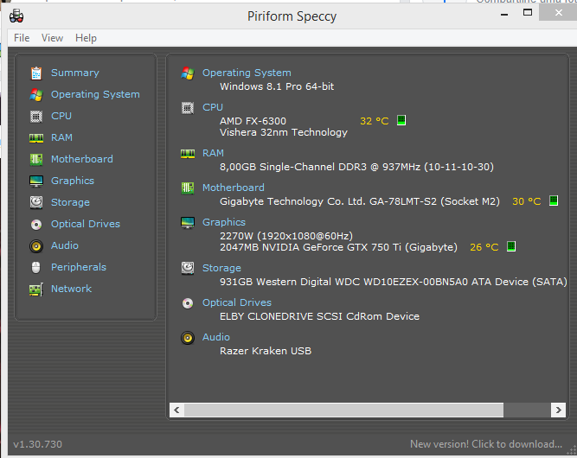Show Peripherals section in sidebar
Image resolution: width=577 pixels, height=458 pixels.
[79, 267]
